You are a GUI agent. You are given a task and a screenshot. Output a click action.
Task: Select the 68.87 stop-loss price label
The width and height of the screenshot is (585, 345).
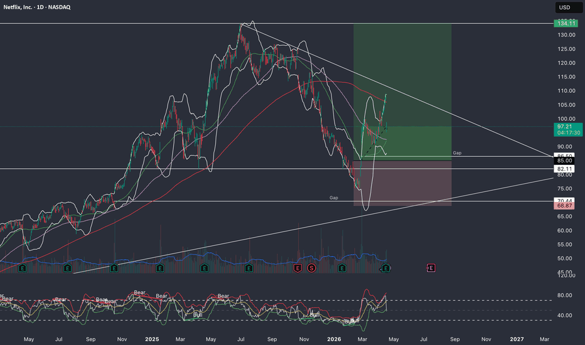(x=563, y=206)
